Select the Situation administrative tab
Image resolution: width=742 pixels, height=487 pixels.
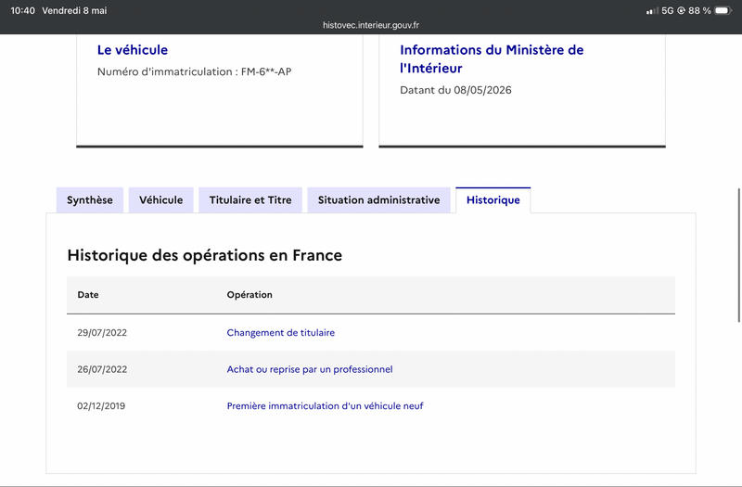pyautogui.click(x=379, y=200)
